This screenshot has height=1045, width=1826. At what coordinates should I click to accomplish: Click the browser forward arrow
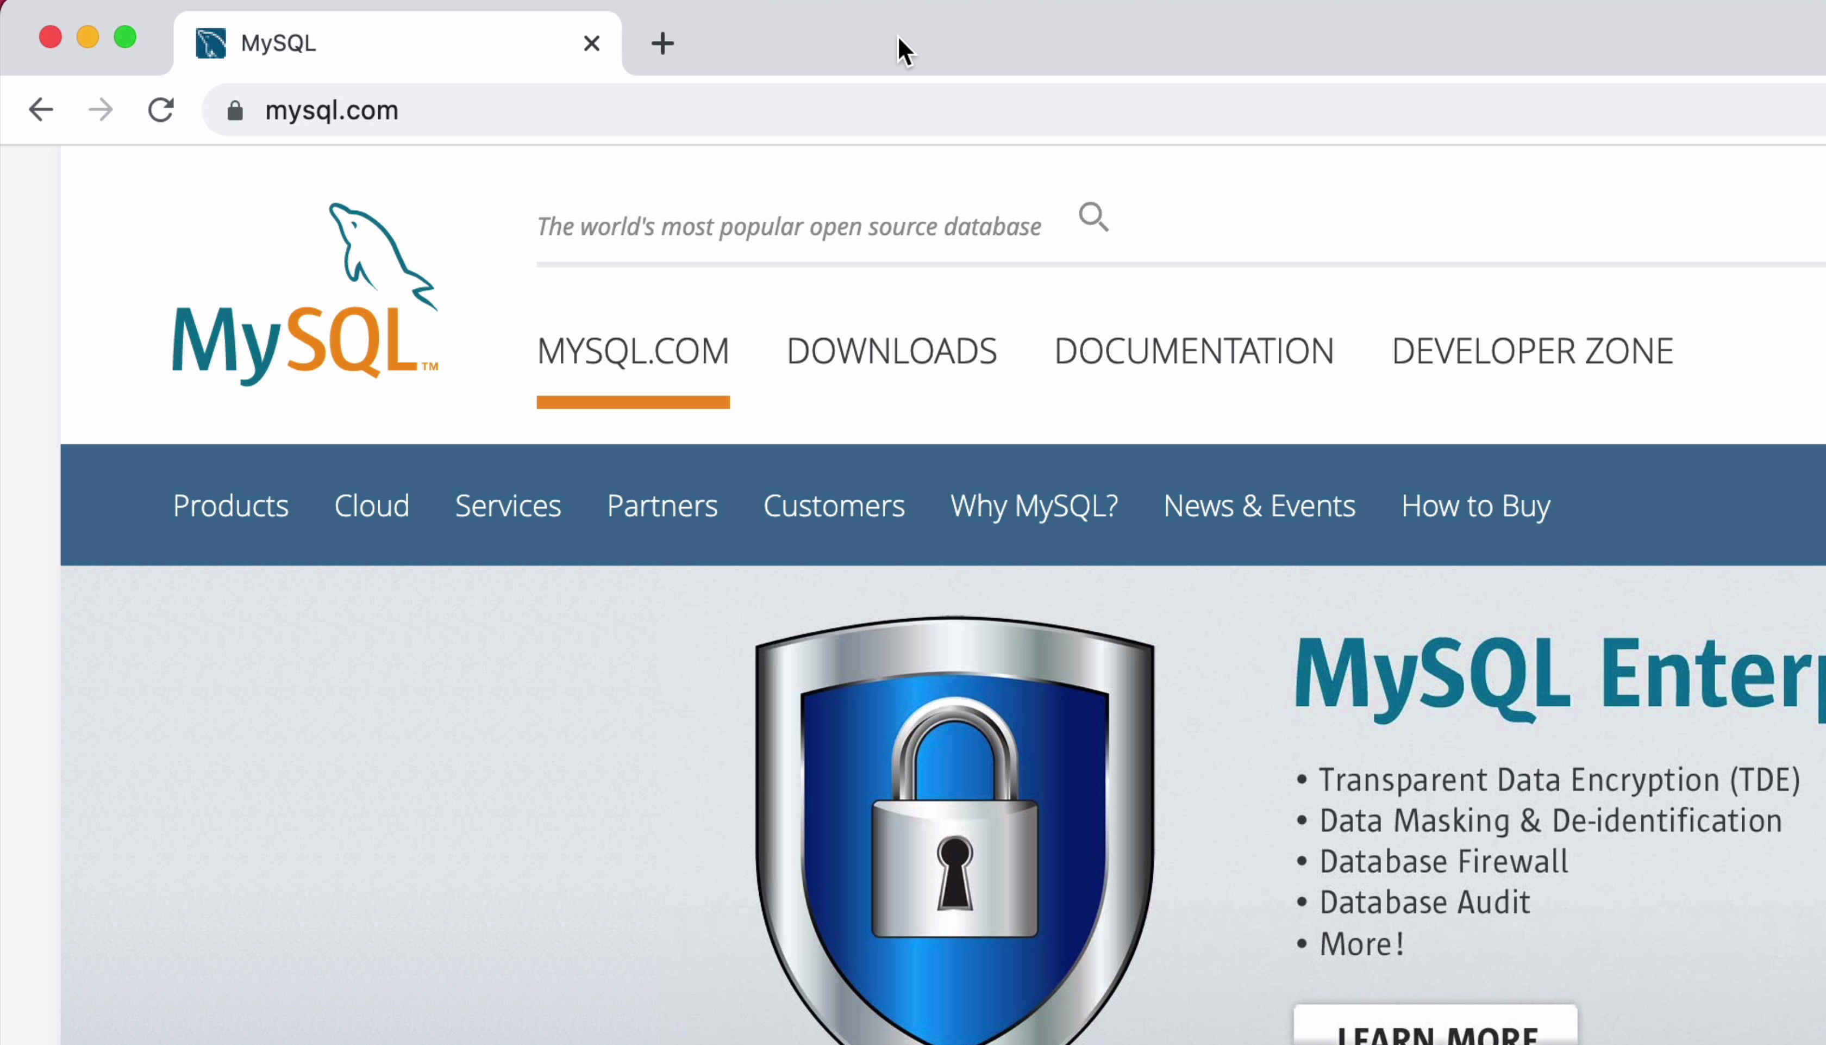101,110
